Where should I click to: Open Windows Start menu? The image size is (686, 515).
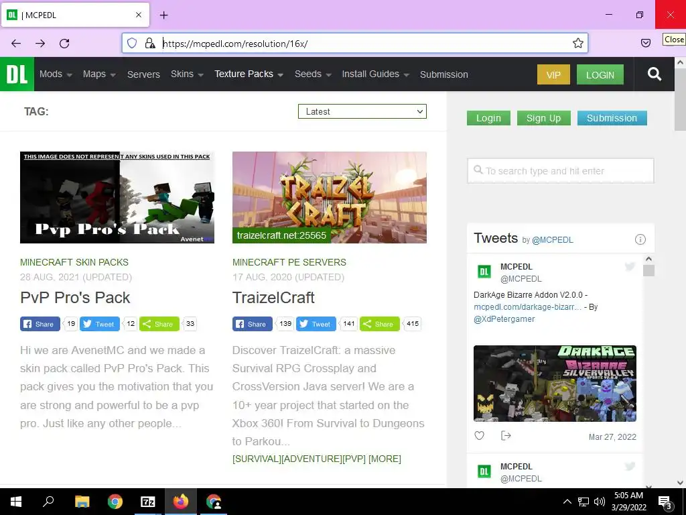[16, 502]
